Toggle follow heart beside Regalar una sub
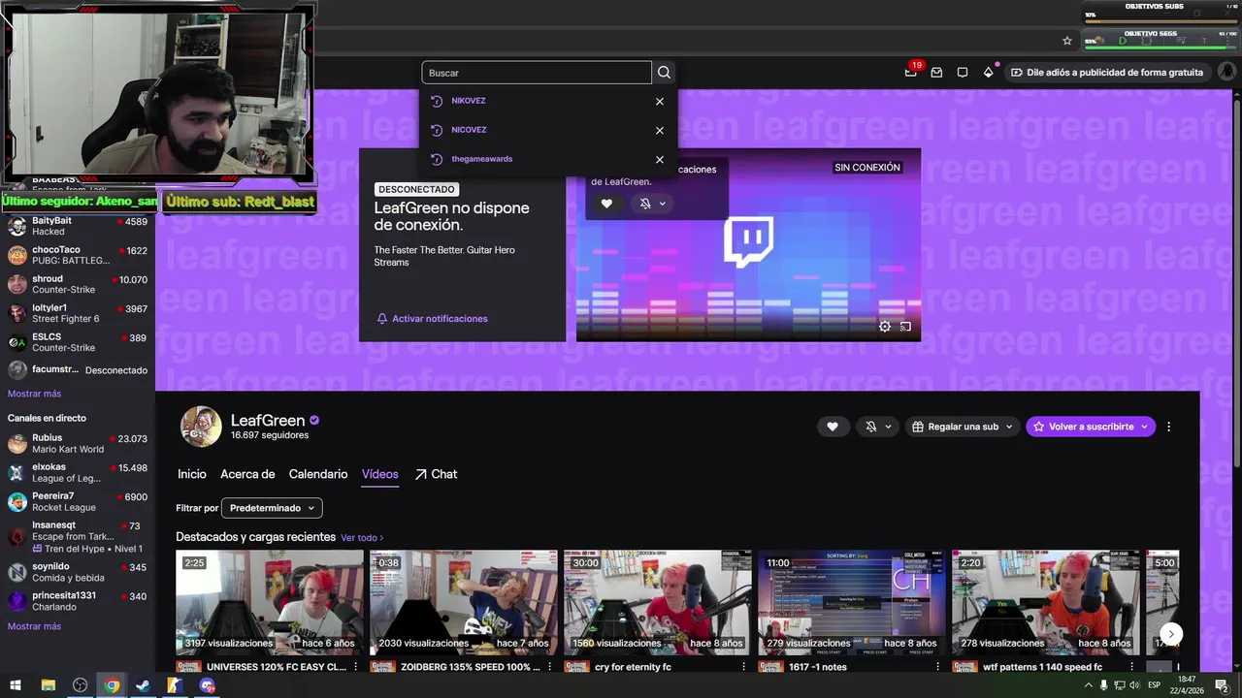This screenshot has height=698, width=1242. pyautogui.click(x=832, y=427)
